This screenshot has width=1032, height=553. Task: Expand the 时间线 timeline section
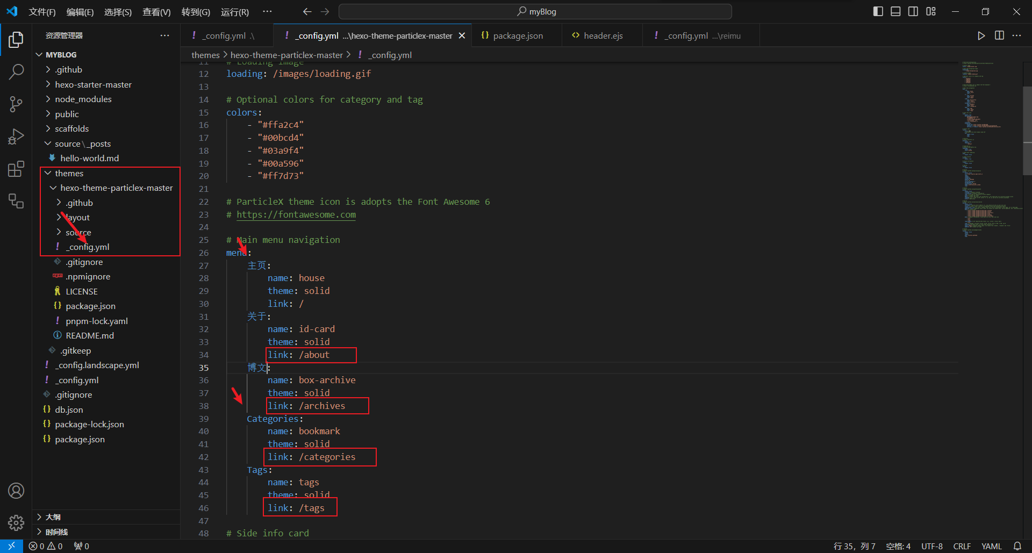106,532
